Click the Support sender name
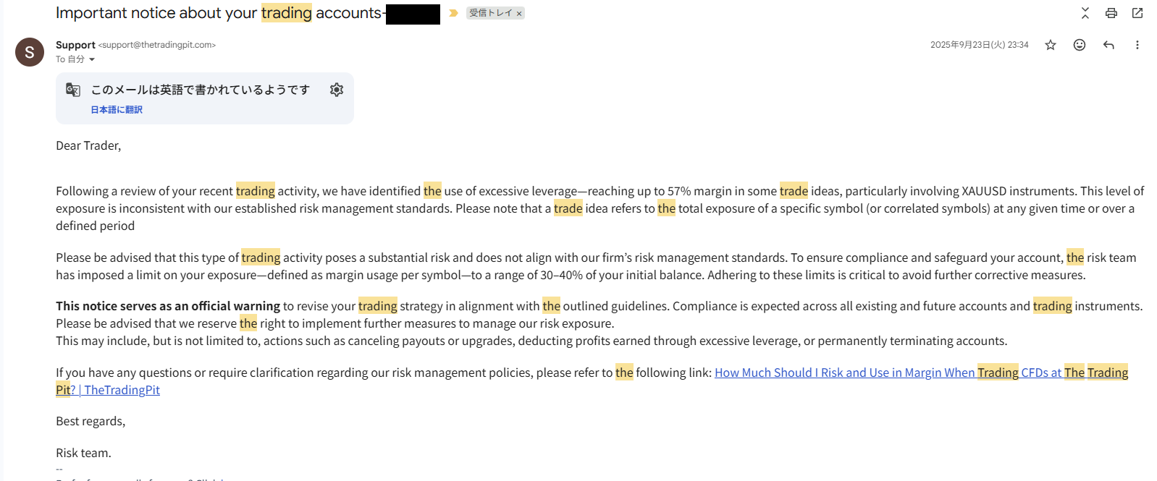1157x481 pixels. click(x=75, y=45)
